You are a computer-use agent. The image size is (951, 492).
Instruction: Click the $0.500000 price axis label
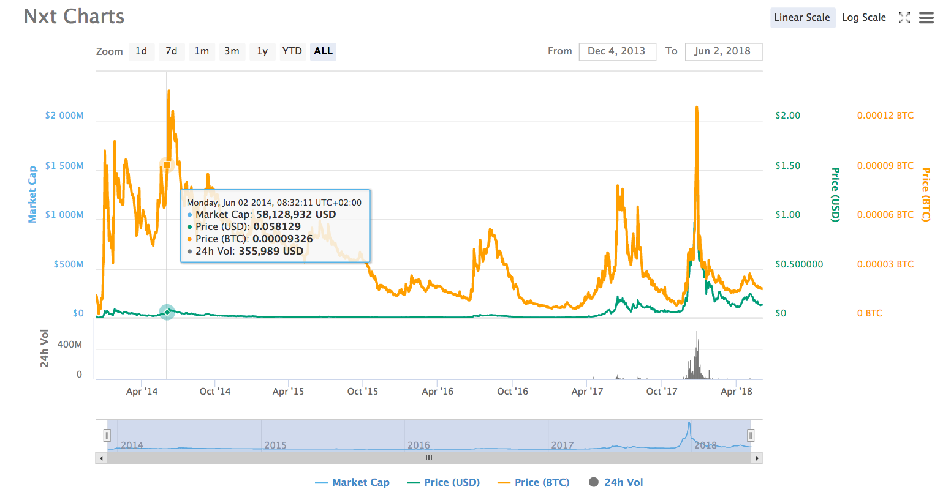coord(799,264)
